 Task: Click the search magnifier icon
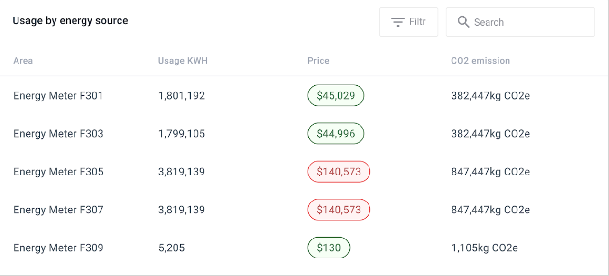click(x=463, y=22)
